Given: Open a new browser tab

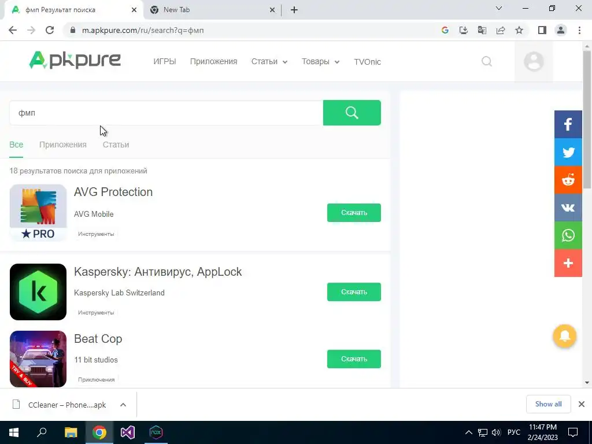Looking at the screenshot, I should (294, 10).
